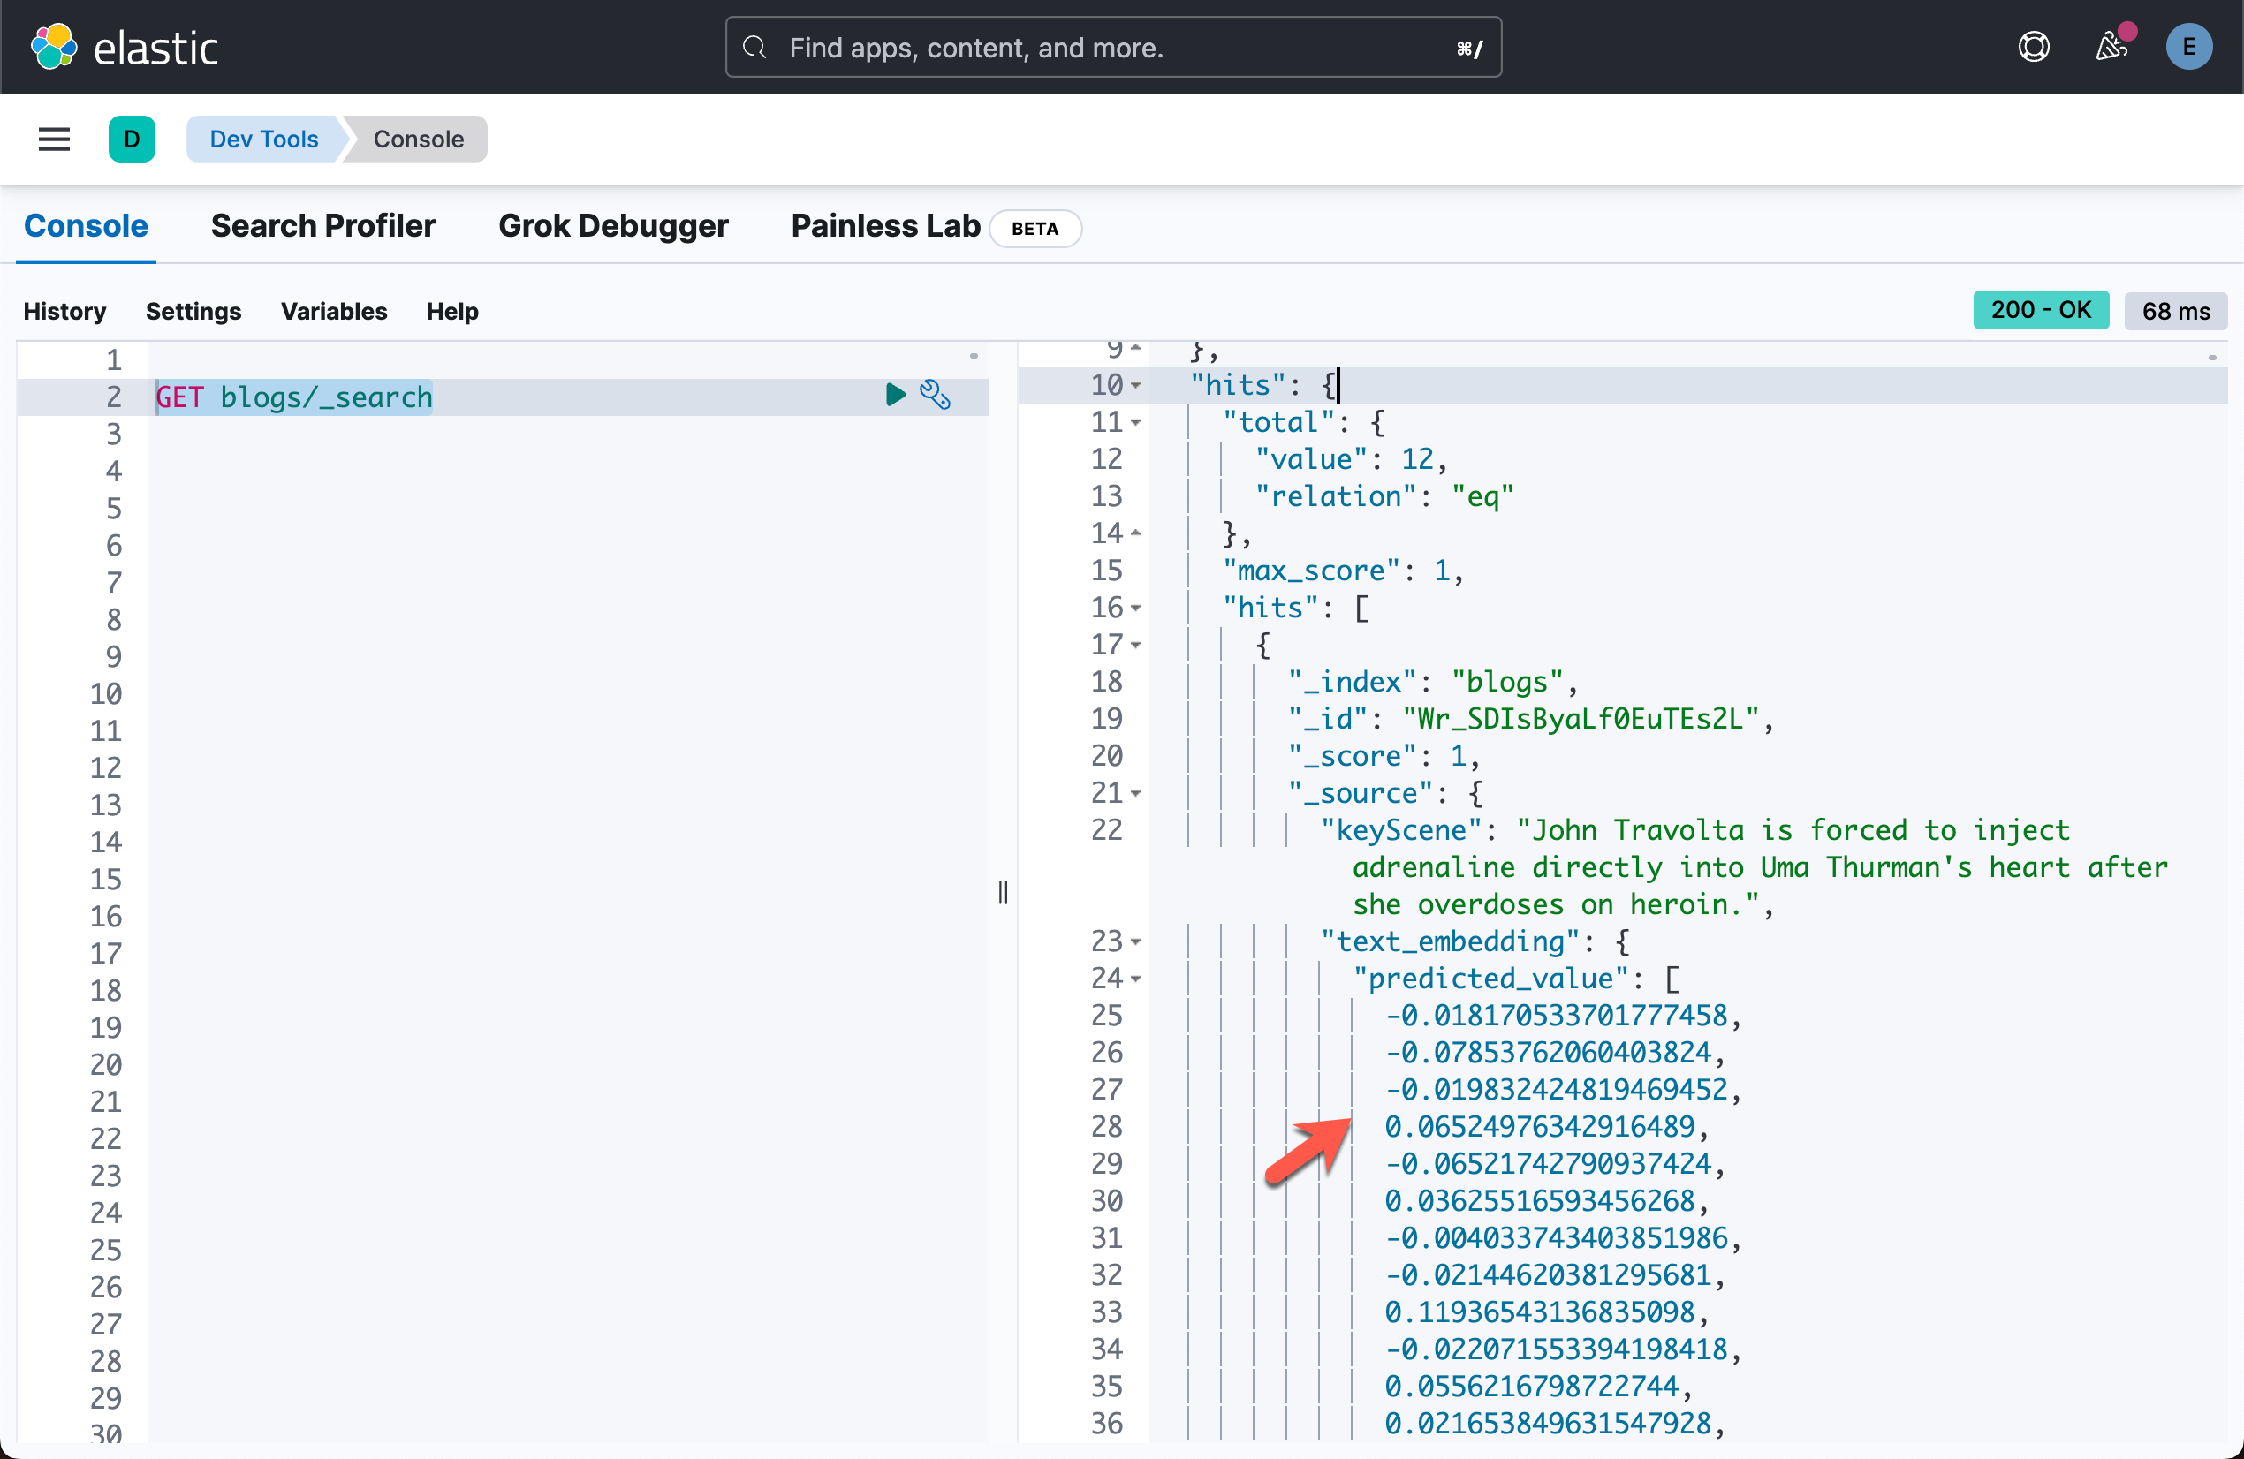
Task: Fold the "_source" object on line 21
Action: [1136, 794]
